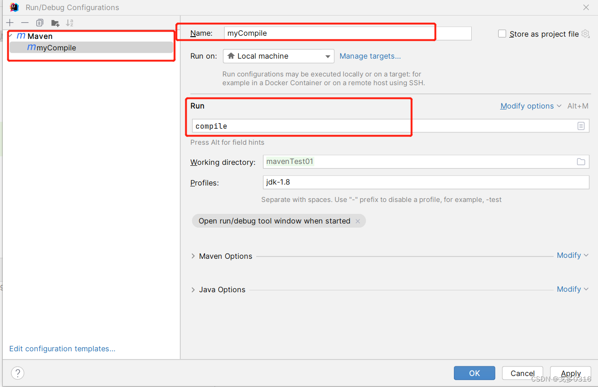
Task: Sort configurations alphabetically icon
Action: [x=70, y=23]
